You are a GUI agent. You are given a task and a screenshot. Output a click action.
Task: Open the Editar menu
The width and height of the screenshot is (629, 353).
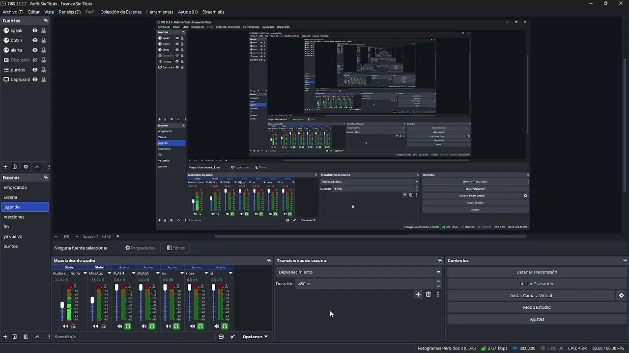(x=34, y=12)
